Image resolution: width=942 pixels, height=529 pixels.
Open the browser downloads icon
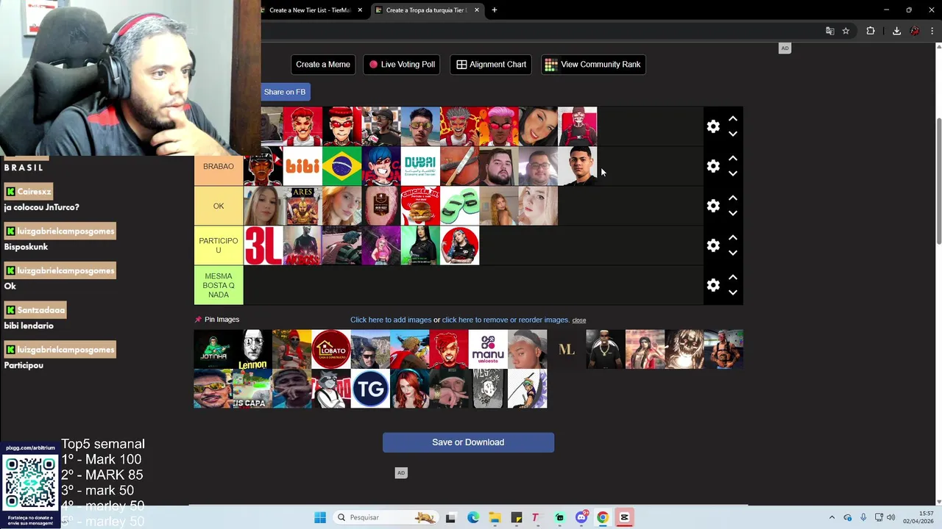896,31
